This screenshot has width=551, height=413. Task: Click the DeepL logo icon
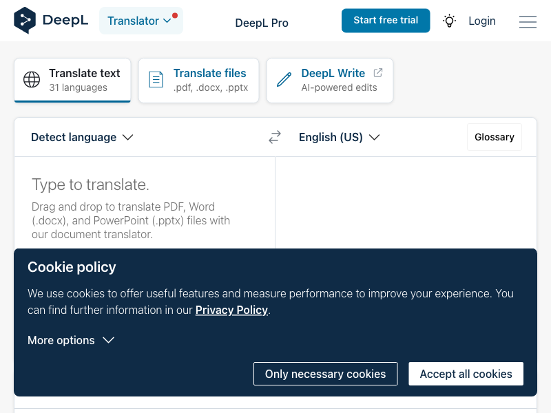pyautogui.click(x=25, y=21)
